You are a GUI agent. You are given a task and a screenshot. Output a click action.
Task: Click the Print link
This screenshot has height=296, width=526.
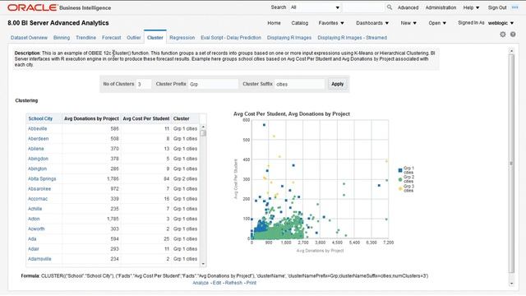(x=251, y=283)
